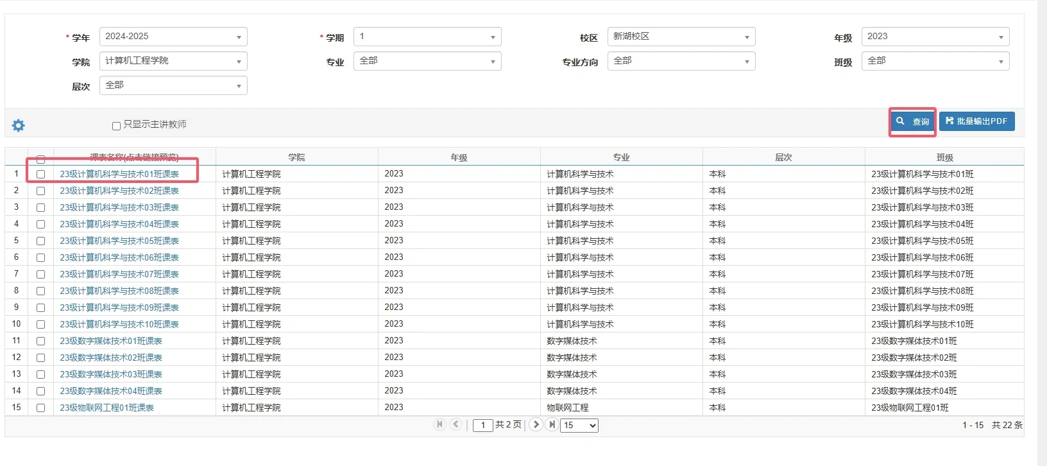The height and width of the screenshot is (466, 1047).
Task: Open the gear settings icon
Action: coord(19,125)
